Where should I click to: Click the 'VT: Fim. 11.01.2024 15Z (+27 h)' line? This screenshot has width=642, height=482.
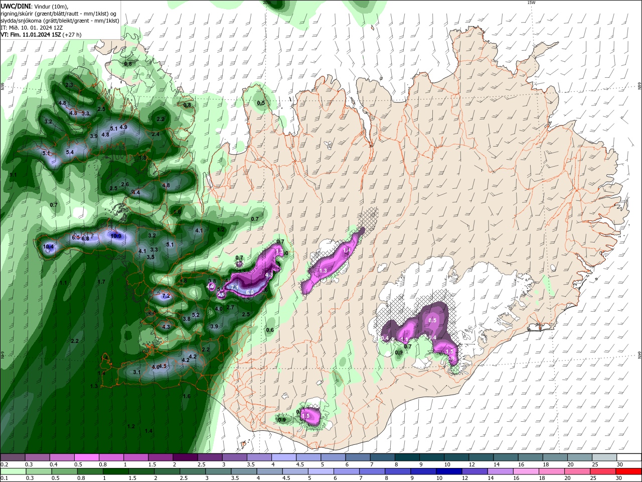41,35
